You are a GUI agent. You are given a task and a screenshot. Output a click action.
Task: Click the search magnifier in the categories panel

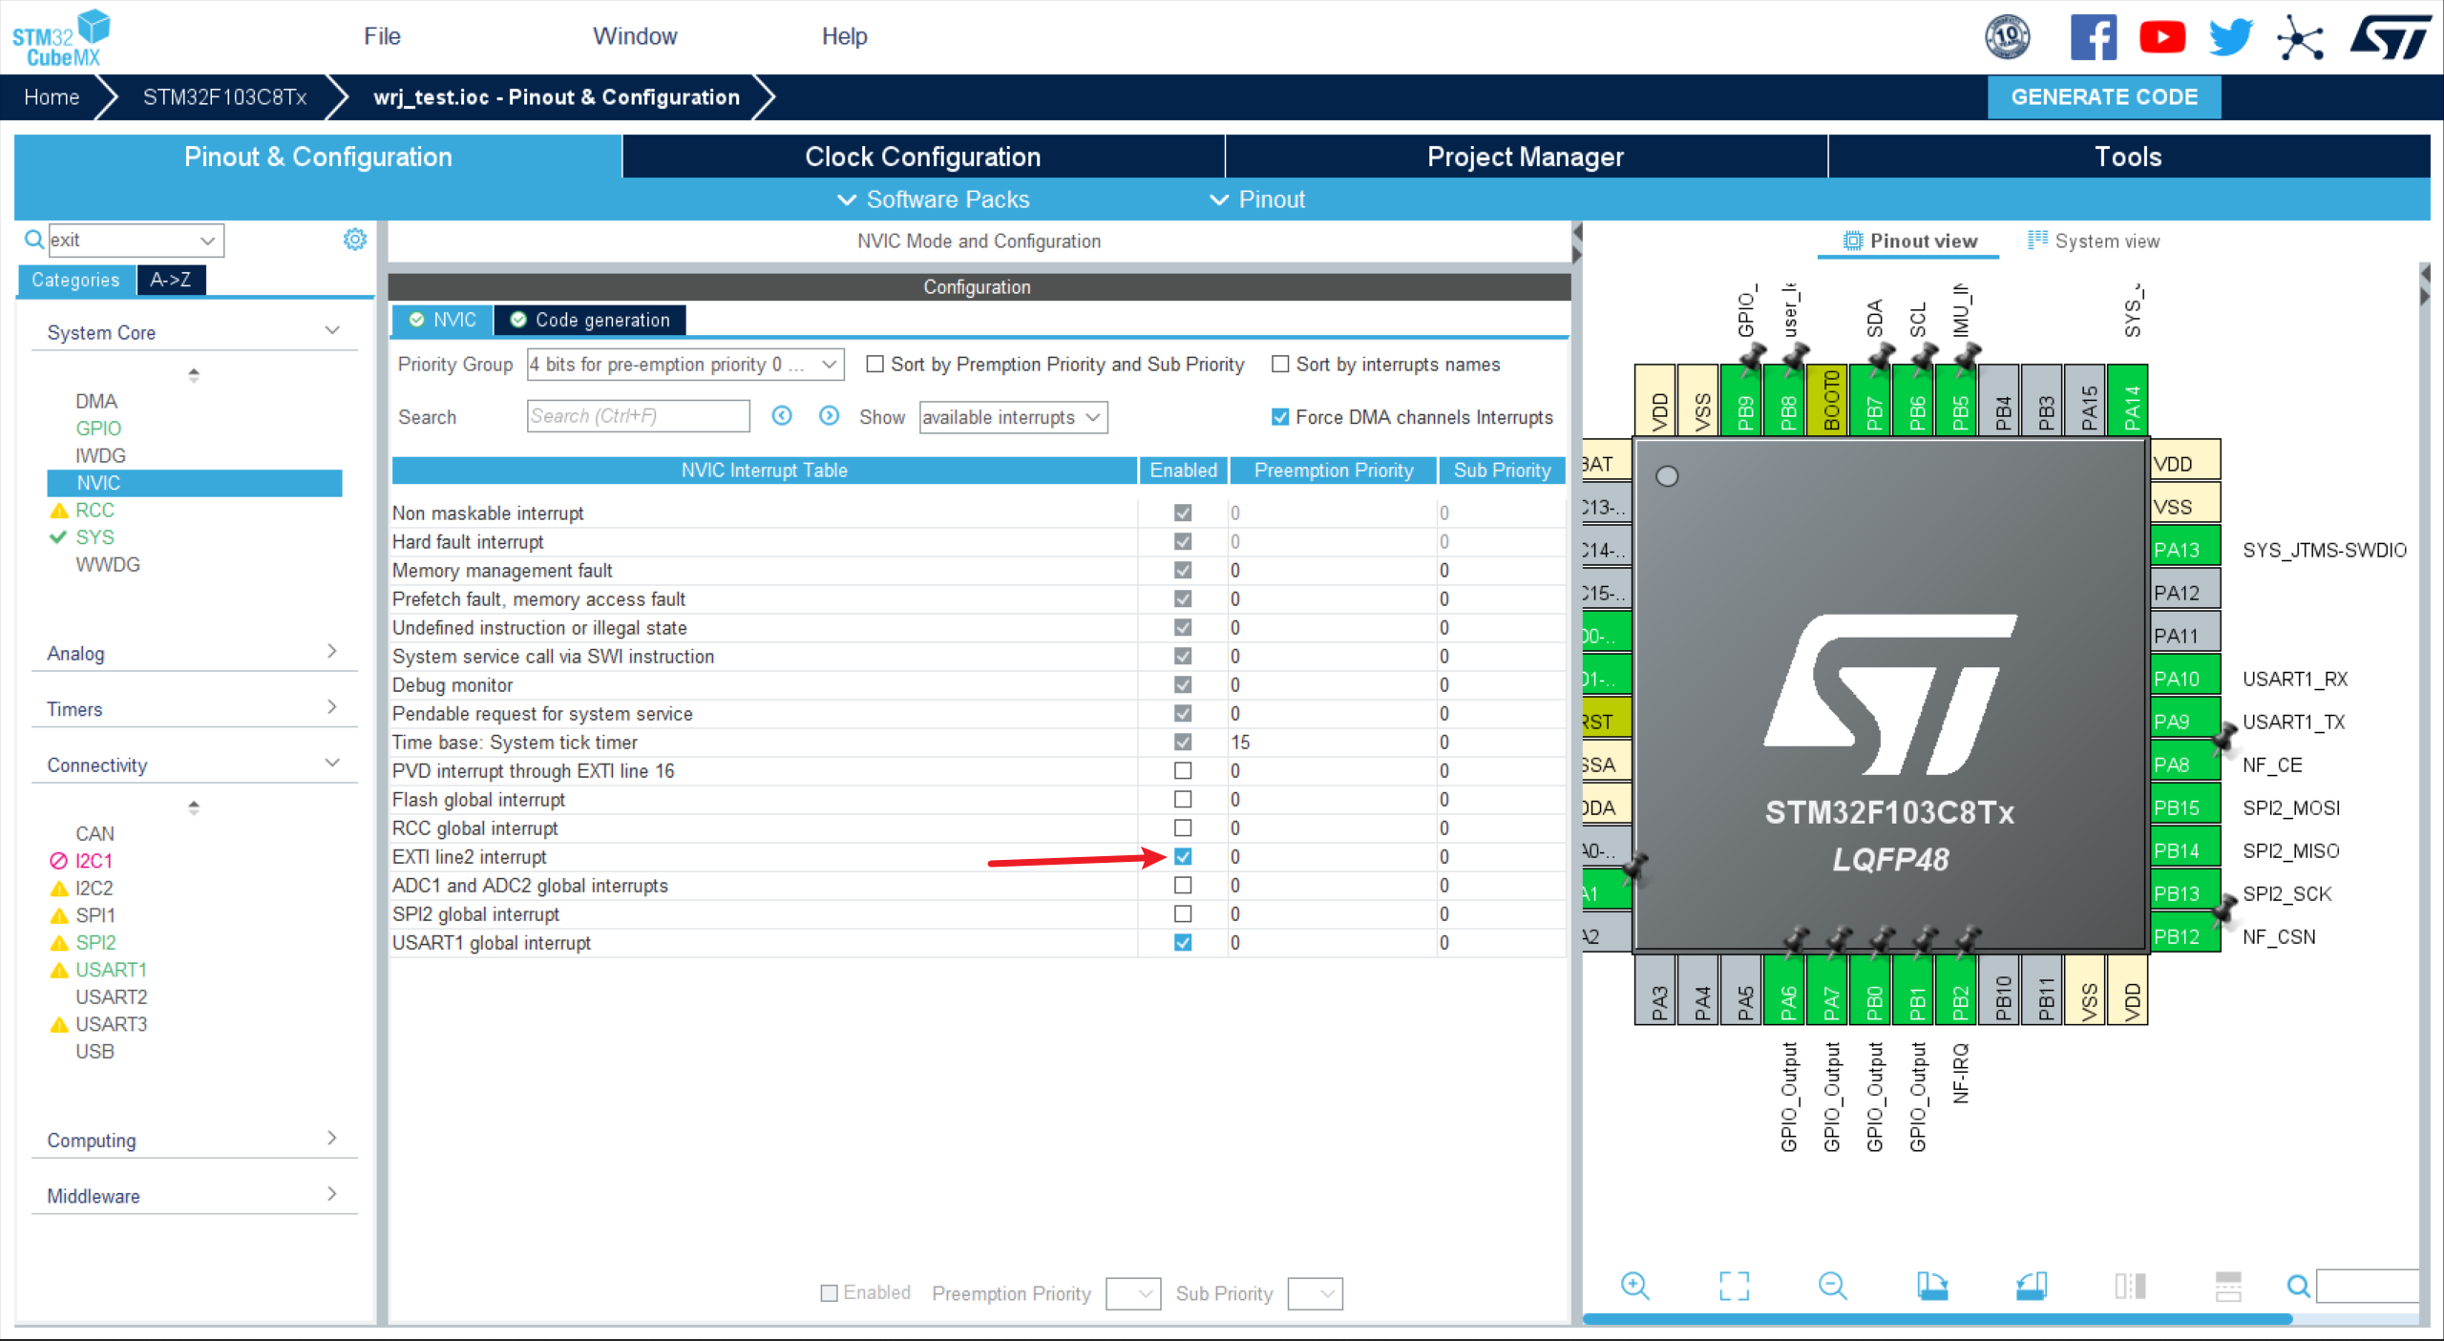coord(33,239)
